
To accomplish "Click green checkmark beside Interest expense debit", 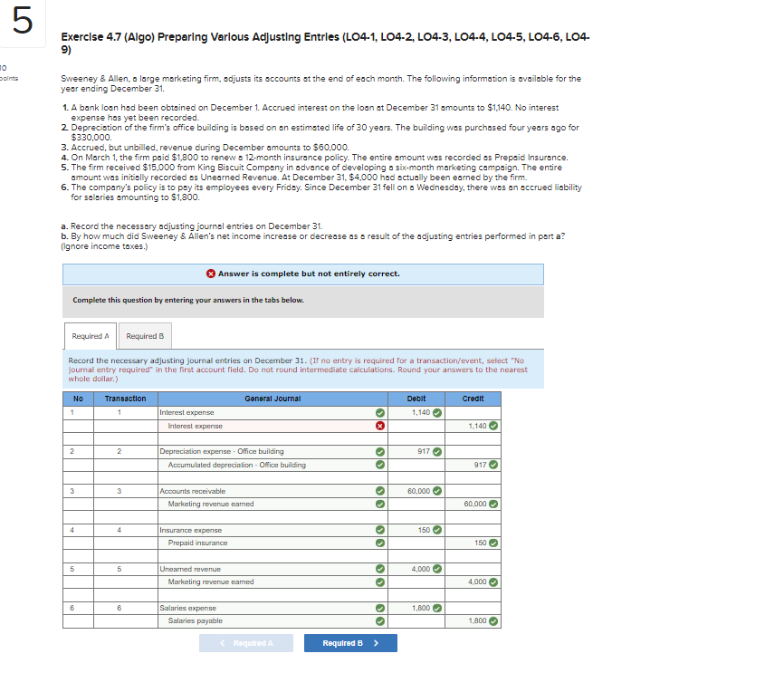I will [x=436, y=414].
